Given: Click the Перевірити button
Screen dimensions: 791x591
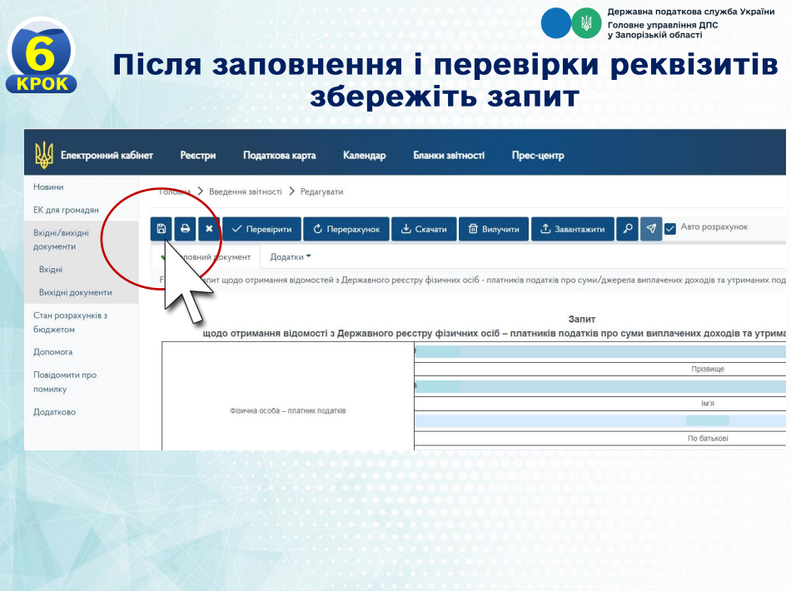Looking at the screenshot, I should click(x=261, y=229).
